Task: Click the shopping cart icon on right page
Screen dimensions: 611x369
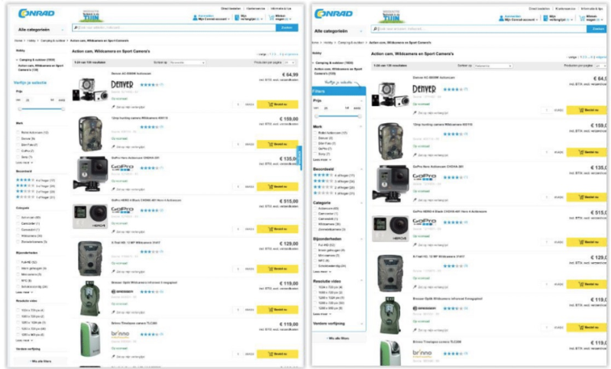Action: [582, 18]
